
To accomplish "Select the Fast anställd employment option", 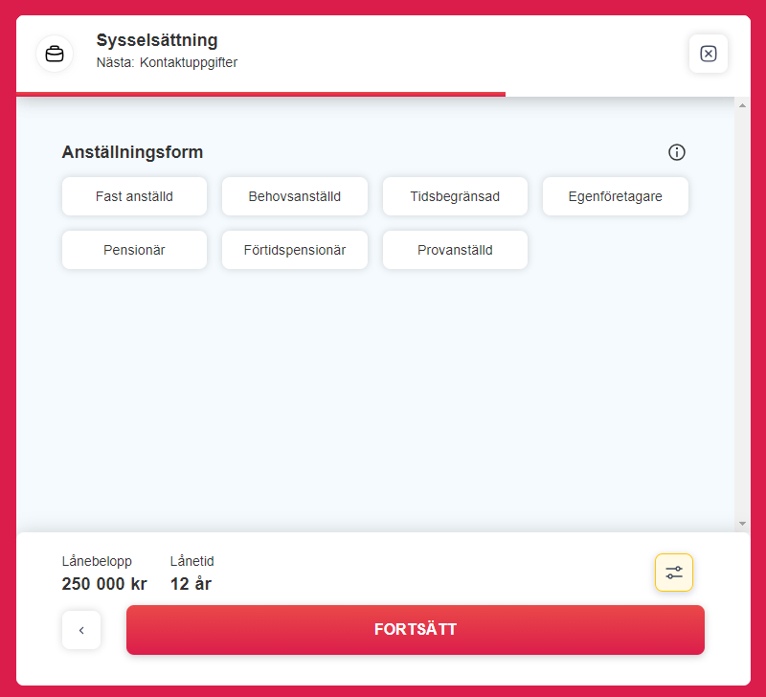I will (x=134, y=196).
